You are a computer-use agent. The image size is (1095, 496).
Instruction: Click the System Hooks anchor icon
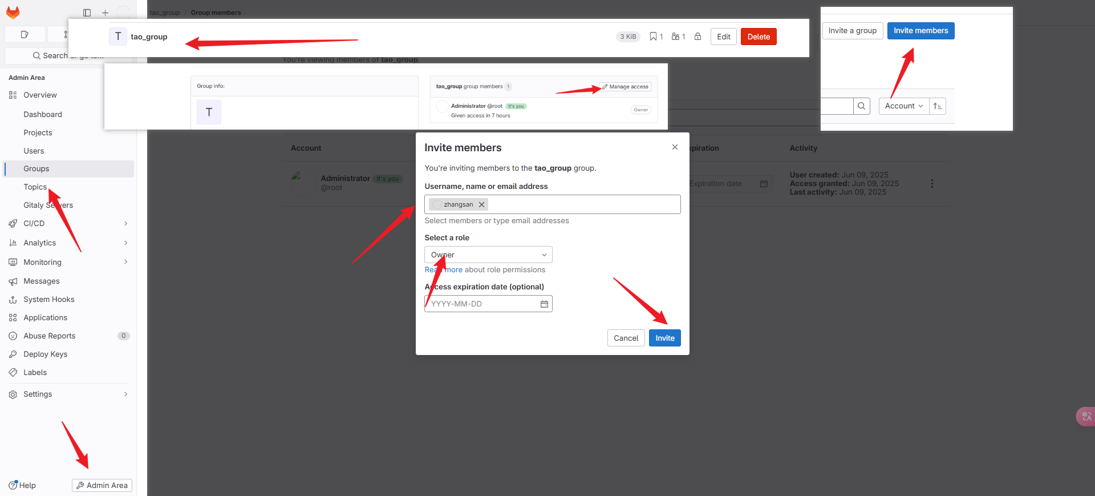(x=13, y=300)
